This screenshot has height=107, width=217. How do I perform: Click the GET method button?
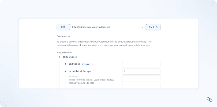coord(63,27)
